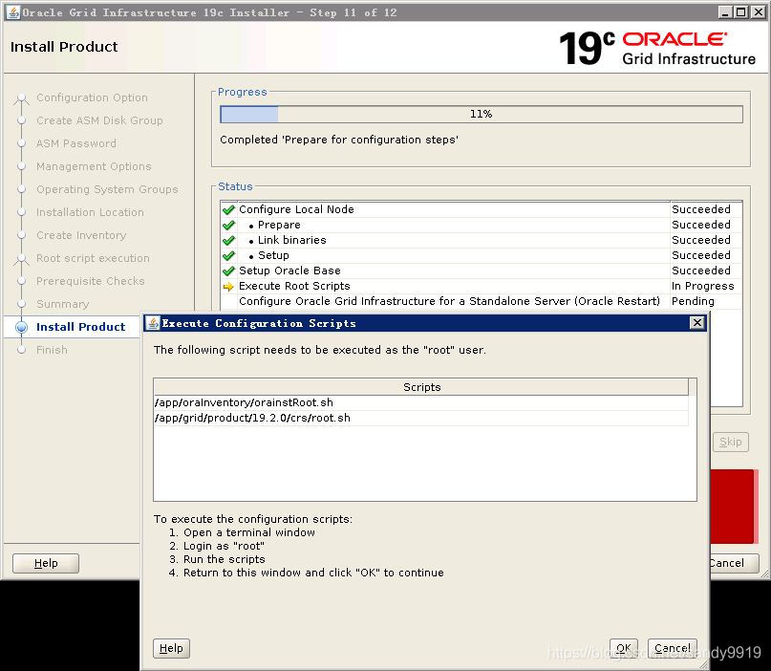This screenshot has height=671, width=771.
Task: Click Execute Root Scripts row text
Action: click(x=294, y=286)
